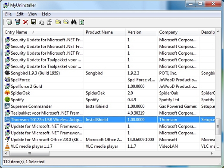
Task: Select Taalpakket voor Microsoft .NET Fram... entry
Action: [47, 113]
